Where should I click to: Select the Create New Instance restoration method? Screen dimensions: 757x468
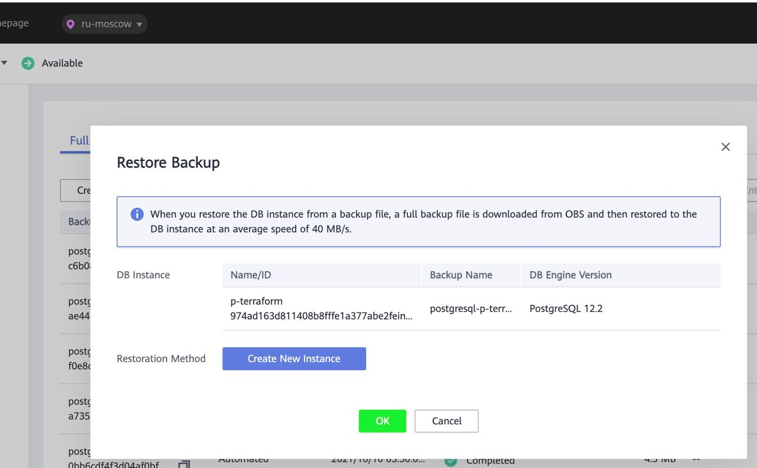coord(294,359)
